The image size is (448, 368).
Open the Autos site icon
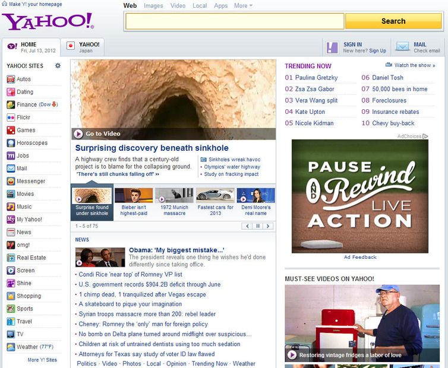coord(11,79)
